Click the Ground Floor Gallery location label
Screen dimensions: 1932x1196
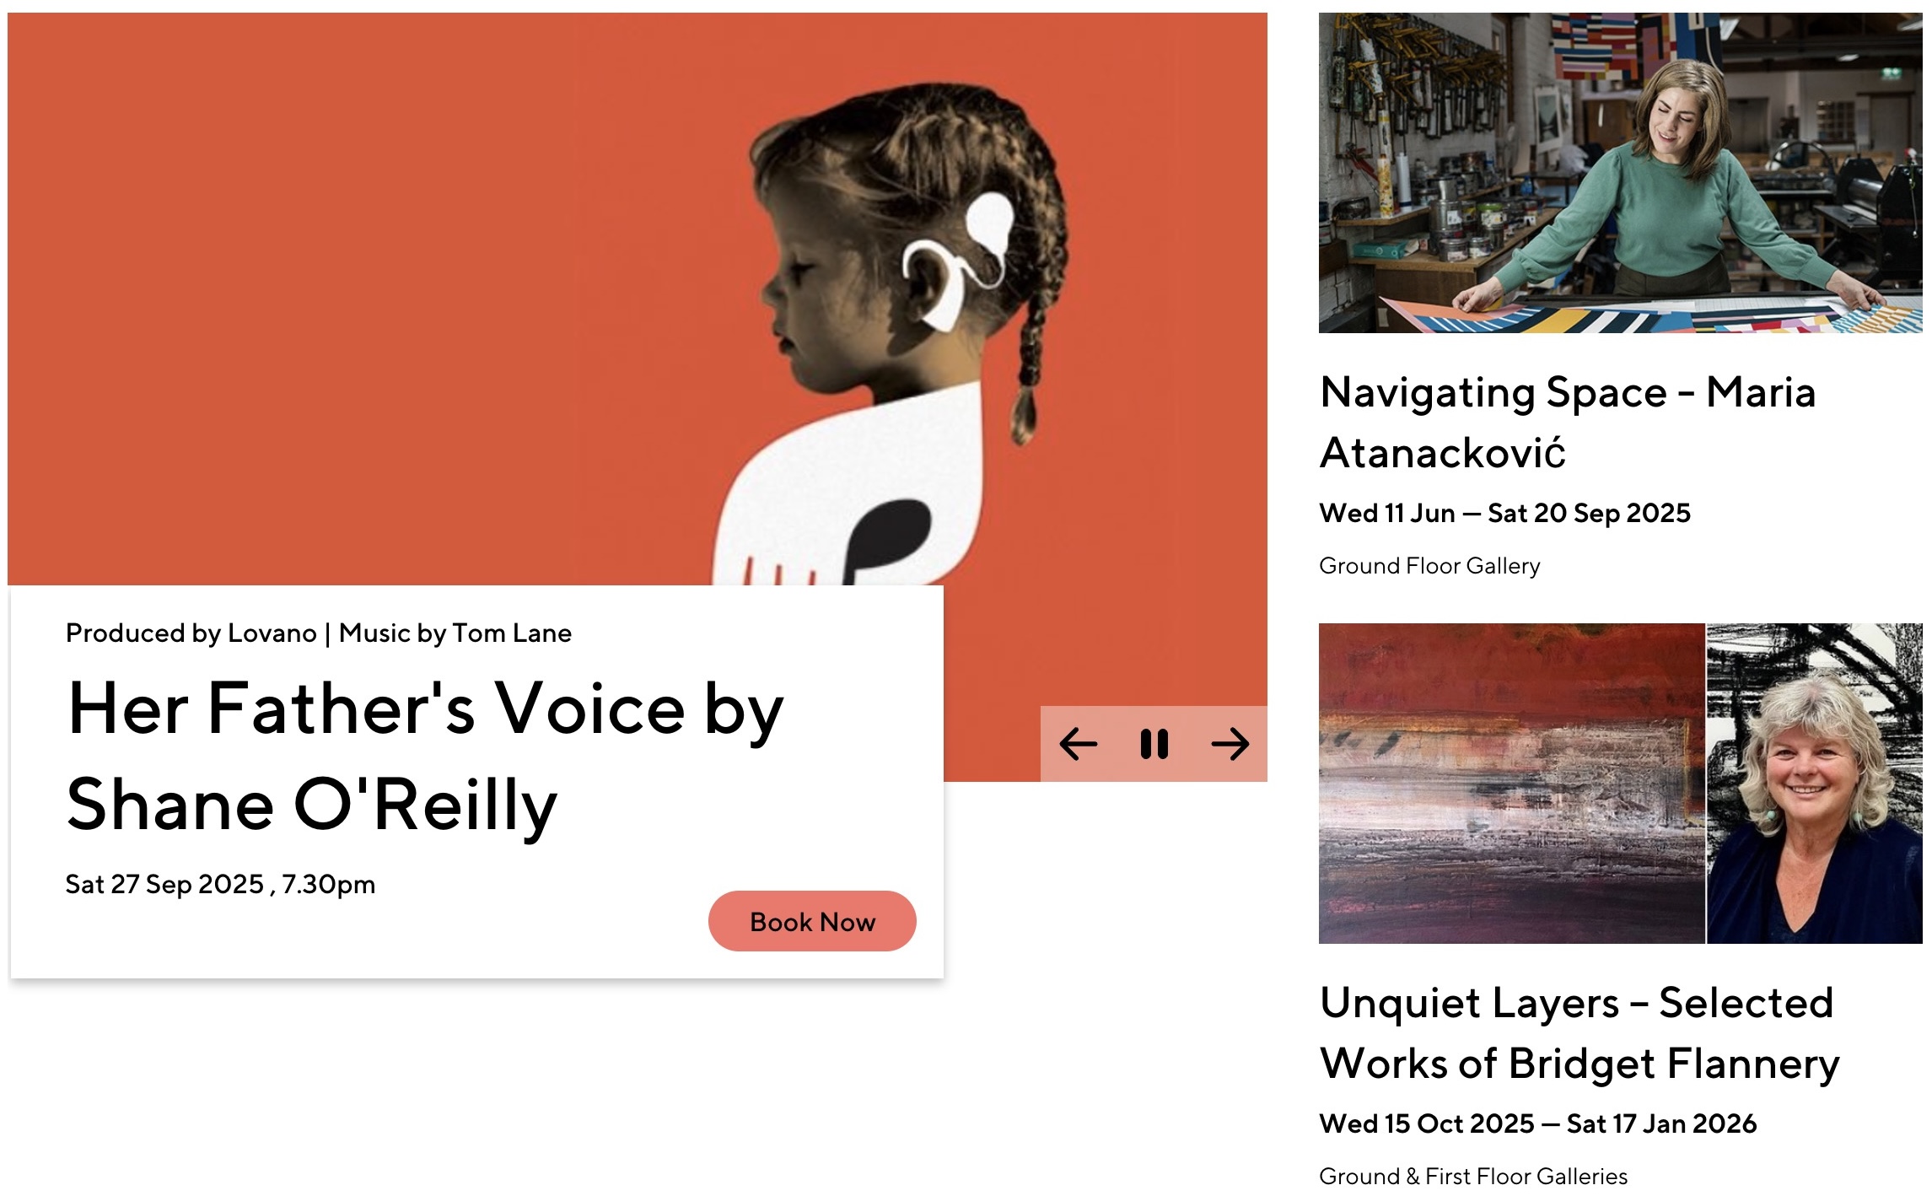point(1429,565)
